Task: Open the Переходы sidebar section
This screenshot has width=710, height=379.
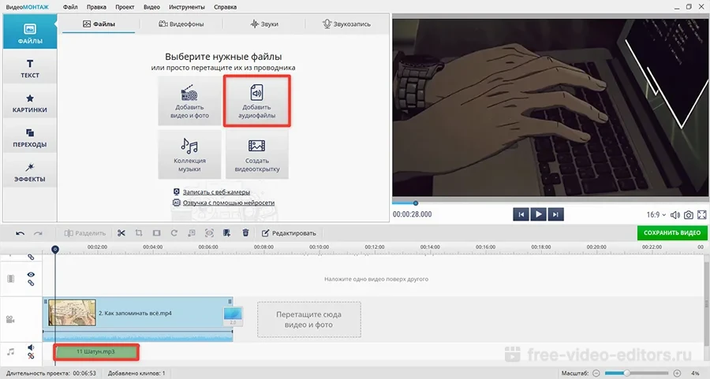Action: (30, 138)
